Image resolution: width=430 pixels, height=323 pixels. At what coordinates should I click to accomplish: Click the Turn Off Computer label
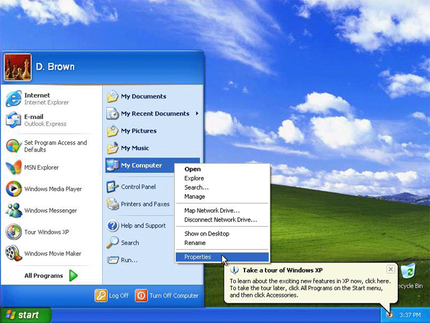click(x=174, y=295)
